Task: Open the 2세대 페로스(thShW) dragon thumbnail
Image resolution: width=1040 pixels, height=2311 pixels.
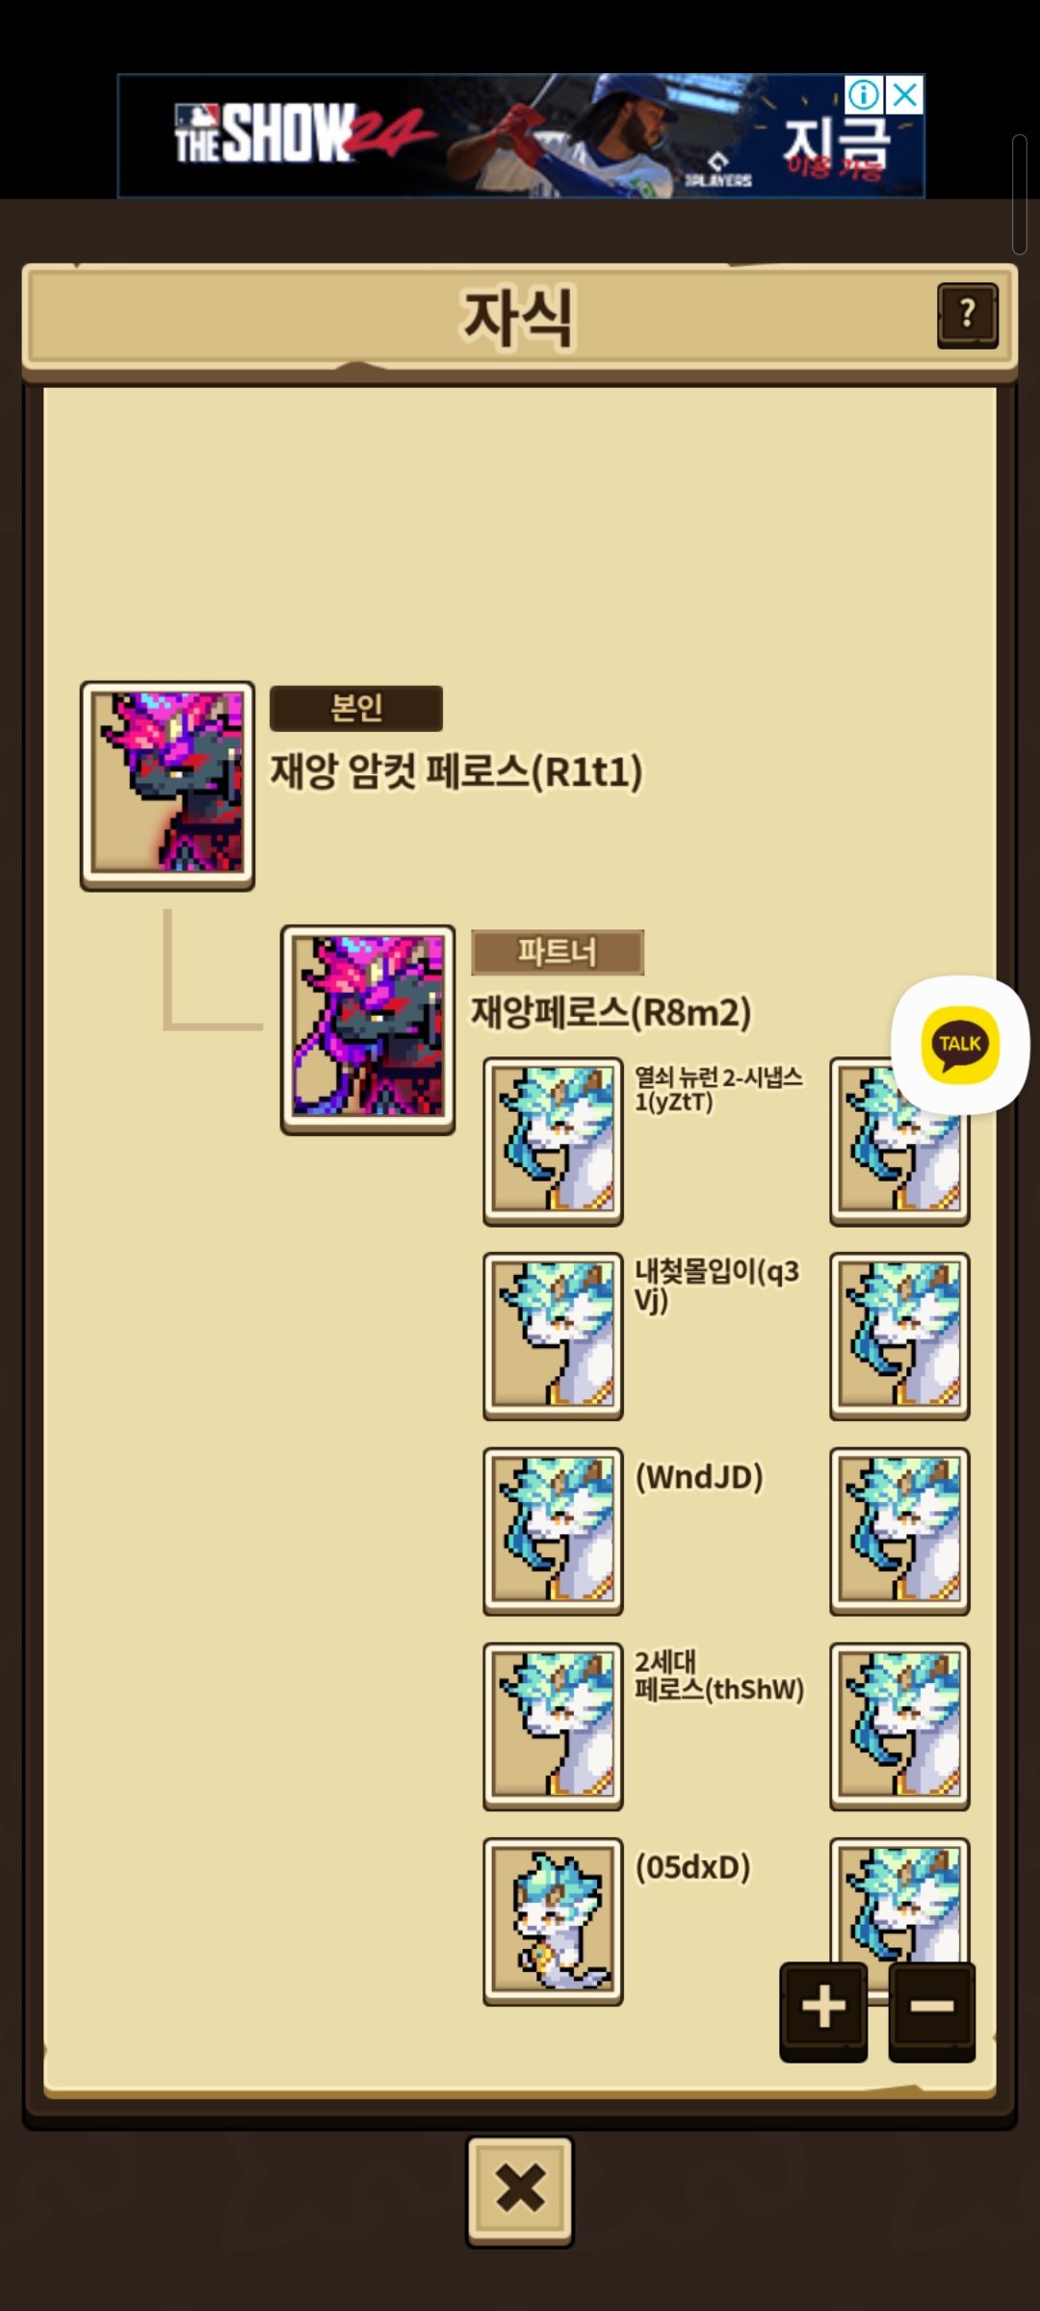Action: (553, 1727)
